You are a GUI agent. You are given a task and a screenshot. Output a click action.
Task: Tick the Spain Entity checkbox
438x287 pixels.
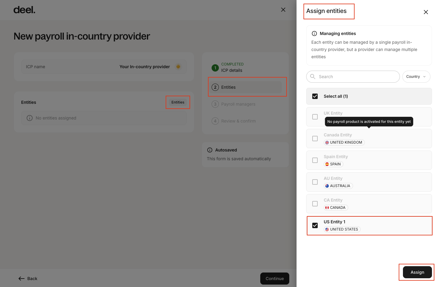click(x=315, y=160)
